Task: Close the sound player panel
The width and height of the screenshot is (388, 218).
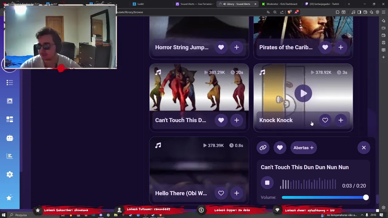Action: click(364, 148)
